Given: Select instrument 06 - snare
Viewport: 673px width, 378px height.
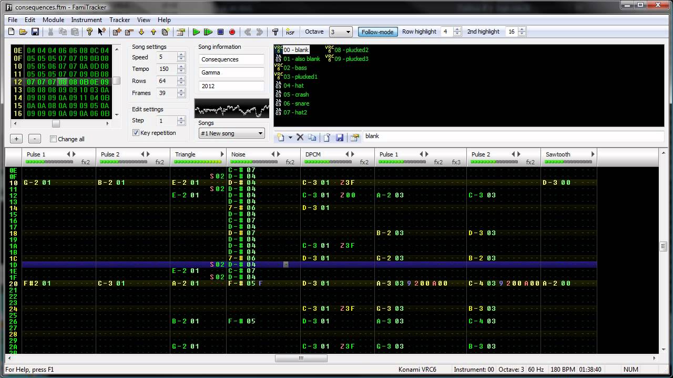Looking at the screenshot, I should pyautogui.click(x=296, y=103).
